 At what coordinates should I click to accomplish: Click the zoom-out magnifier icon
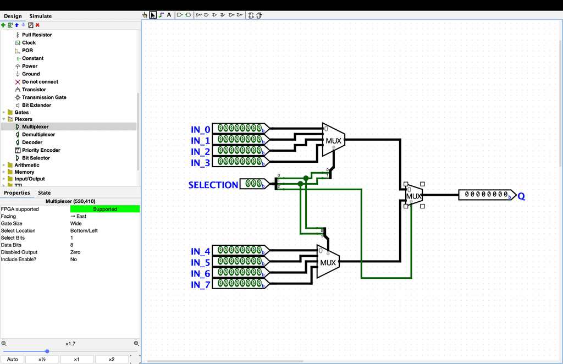(x=4, y=344)
